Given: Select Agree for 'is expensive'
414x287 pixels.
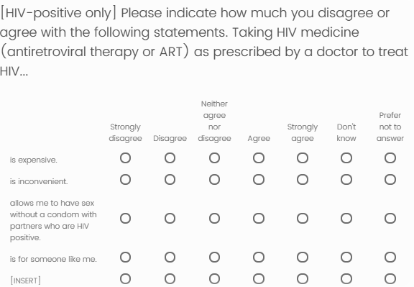Looking at the screenshot, I should click(x=259, y=158).
